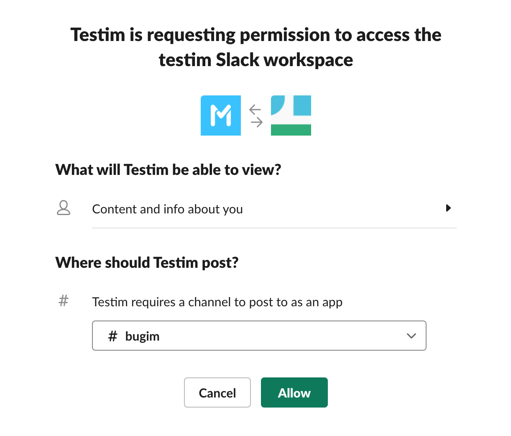Click Testim requires a channel text
Viewport: 511px width, 436px height.
click(217, 302)
